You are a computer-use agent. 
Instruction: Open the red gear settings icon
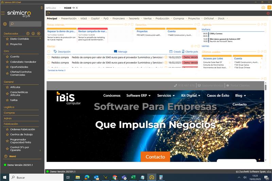tap(268, 13)
